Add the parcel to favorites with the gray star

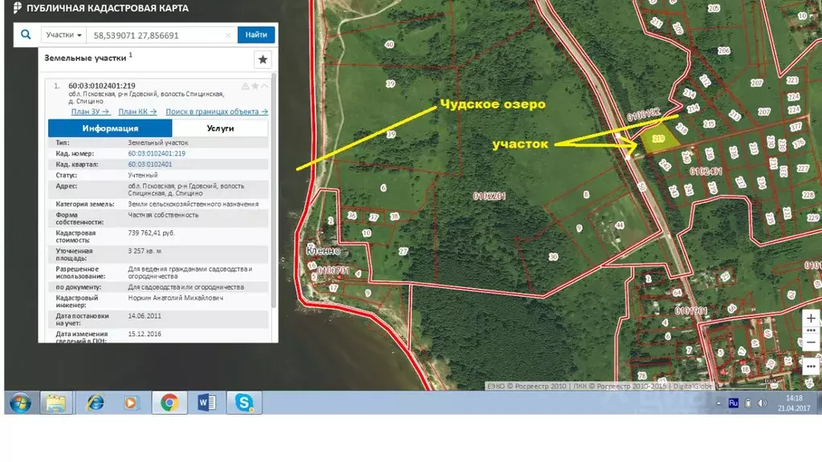255,86
